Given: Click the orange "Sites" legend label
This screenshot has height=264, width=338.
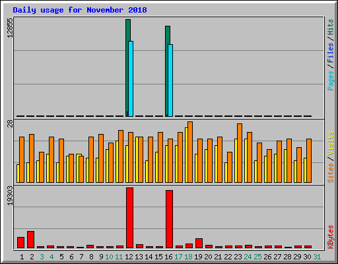Looking at the screenshot, I should pos(331,173).
